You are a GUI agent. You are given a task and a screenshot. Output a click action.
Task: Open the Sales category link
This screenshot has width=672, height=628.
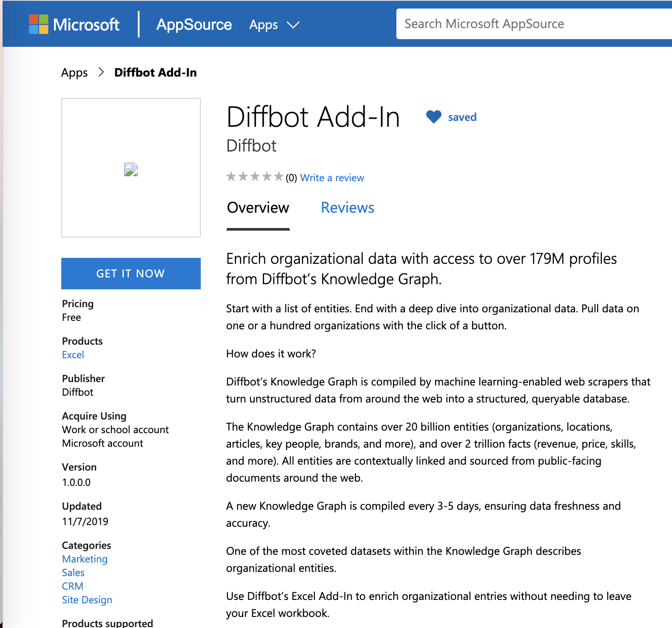[73, 573]
